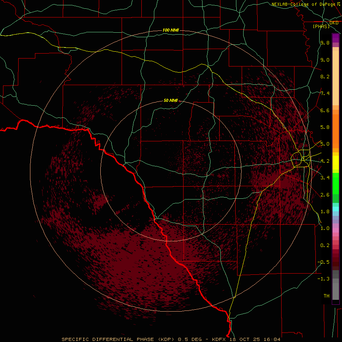The width and height of the screenshot is (342, 342).
Task: Click the 2.6 value on color scale
Action: point(325,195)
